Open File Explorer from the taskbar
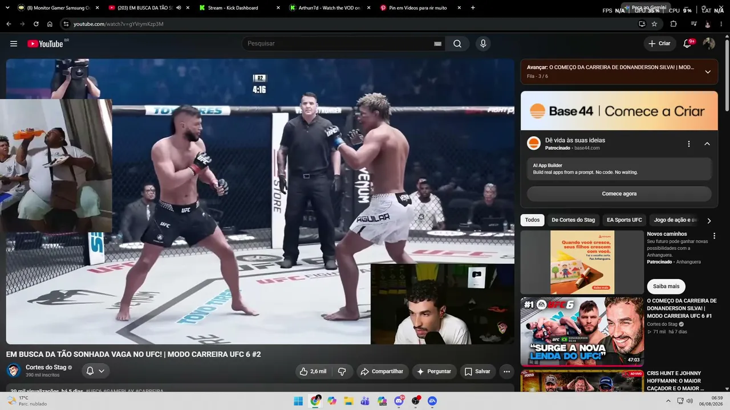Screen dimensions: 730x410 [x=348, y=401]
